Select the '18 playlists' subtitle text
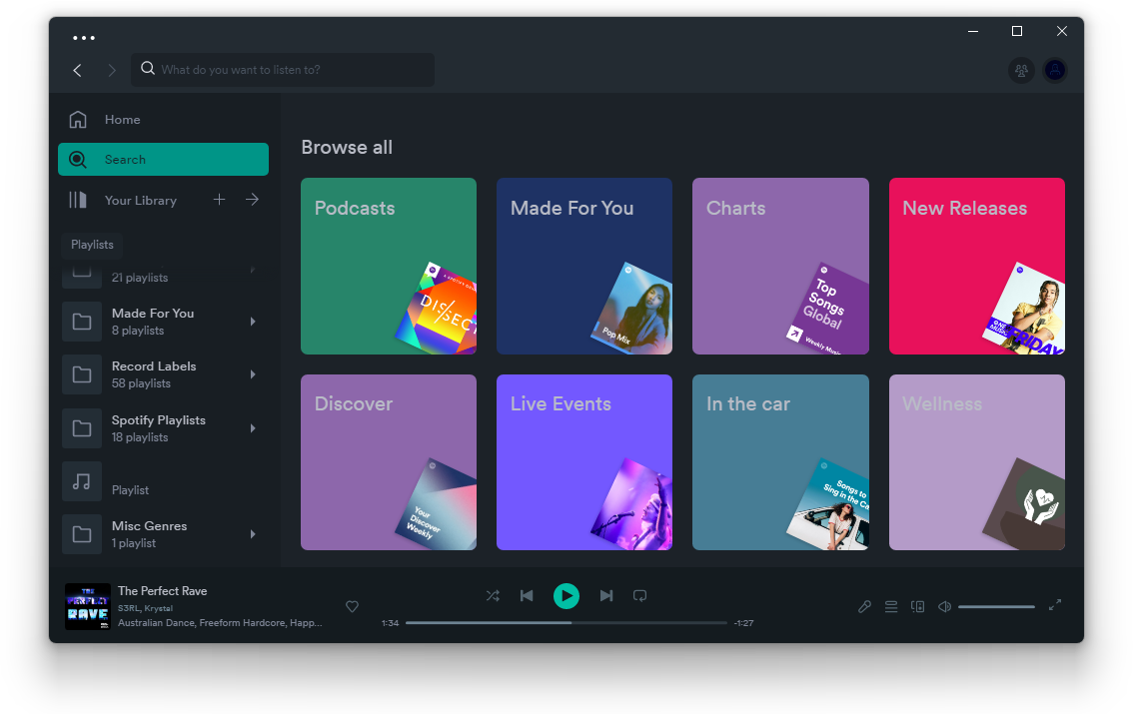Viewport: 1133px width, 714px height. pos(140,437)
